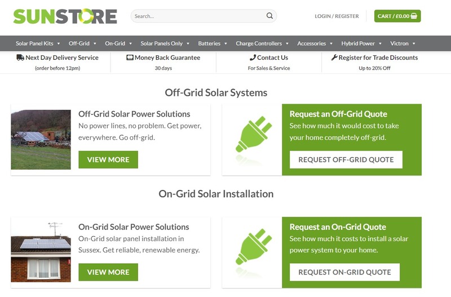Click Request Off-Grid Quote button
Viewport: 451px width, 297px height.
[346, 159]
